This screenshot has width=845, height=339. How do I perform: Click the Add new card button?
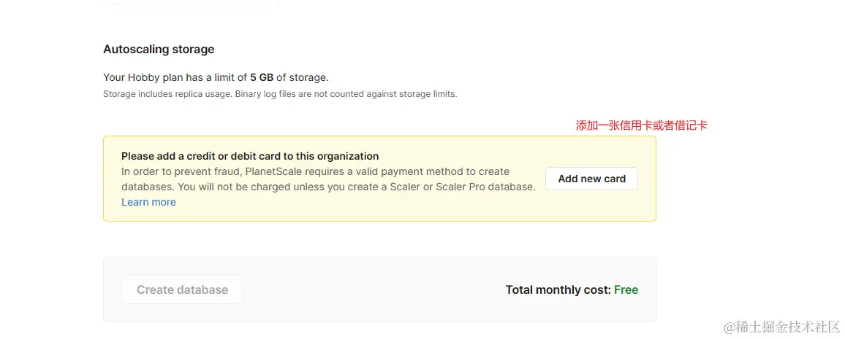coord(591,179)
